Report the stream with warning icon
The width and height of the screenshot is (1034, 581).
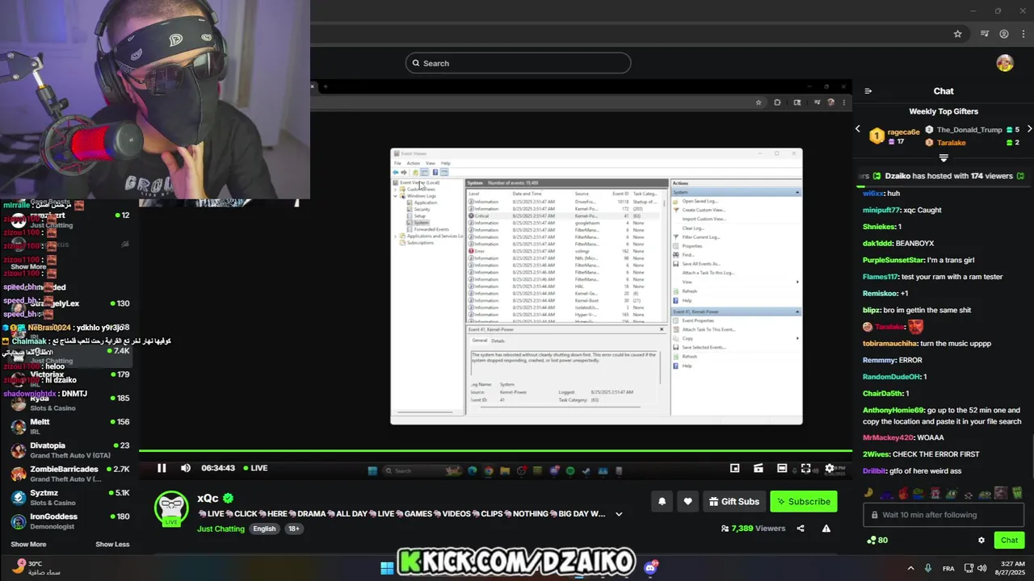tap(826, 529)
